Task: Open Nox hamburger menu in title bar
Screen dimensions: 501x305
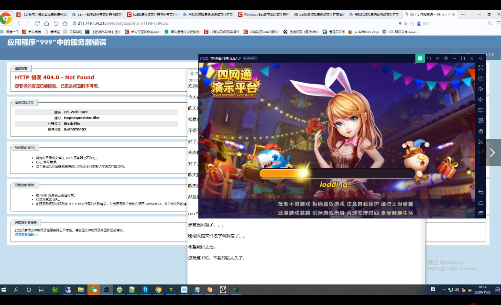Action: (437, 58)
